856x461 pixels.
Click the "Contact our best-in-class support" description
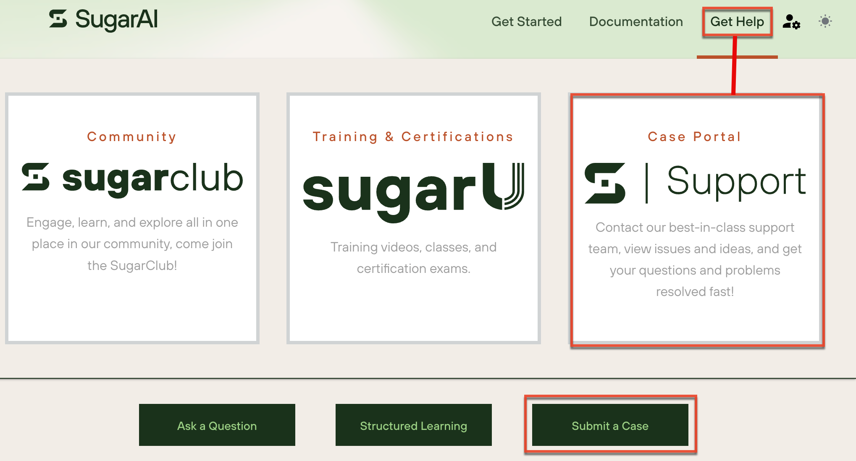pyautogui.click(x=695, y=259)
